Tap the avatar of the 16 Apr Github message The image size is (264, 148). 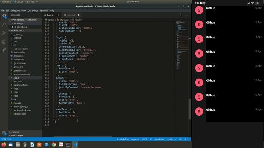coord(199,10)
